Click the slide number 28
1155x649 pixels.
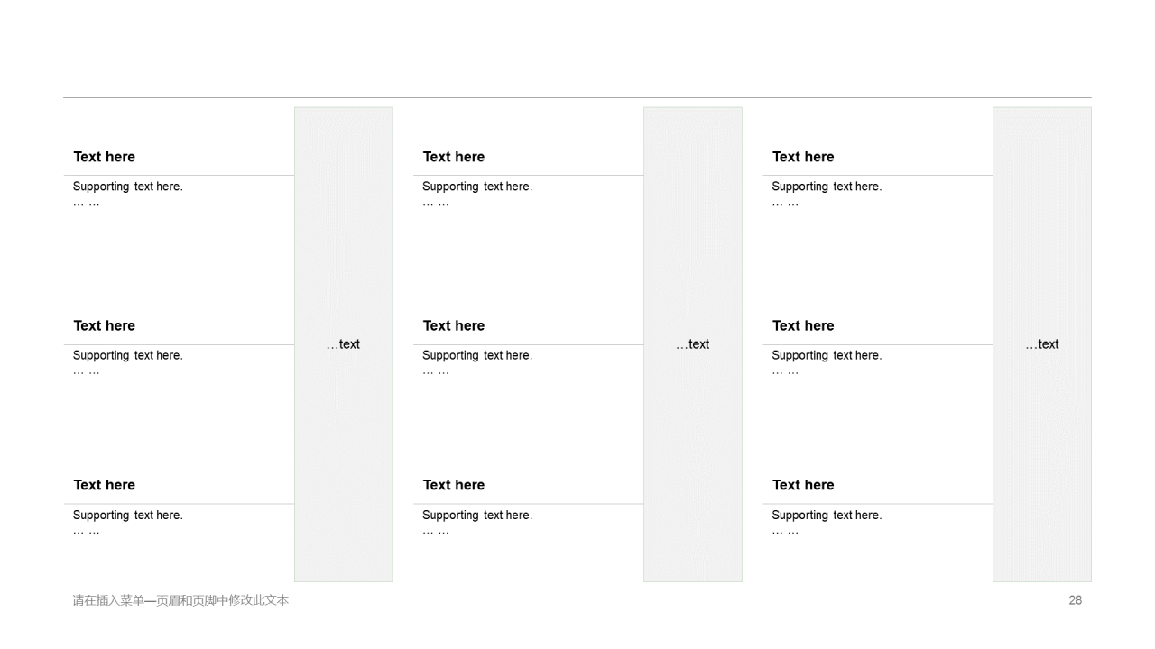coord(1075,600)
